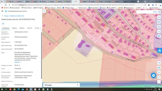Locate my position with the navigation arrow
162x91 pixels.
click(159, 63)
